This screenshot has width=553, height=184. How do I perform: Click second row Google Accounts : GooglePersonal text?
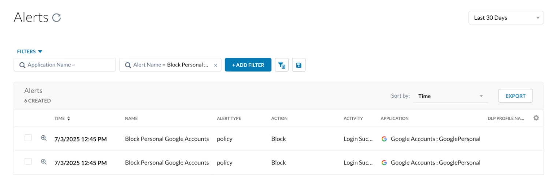tap(436, 162)
